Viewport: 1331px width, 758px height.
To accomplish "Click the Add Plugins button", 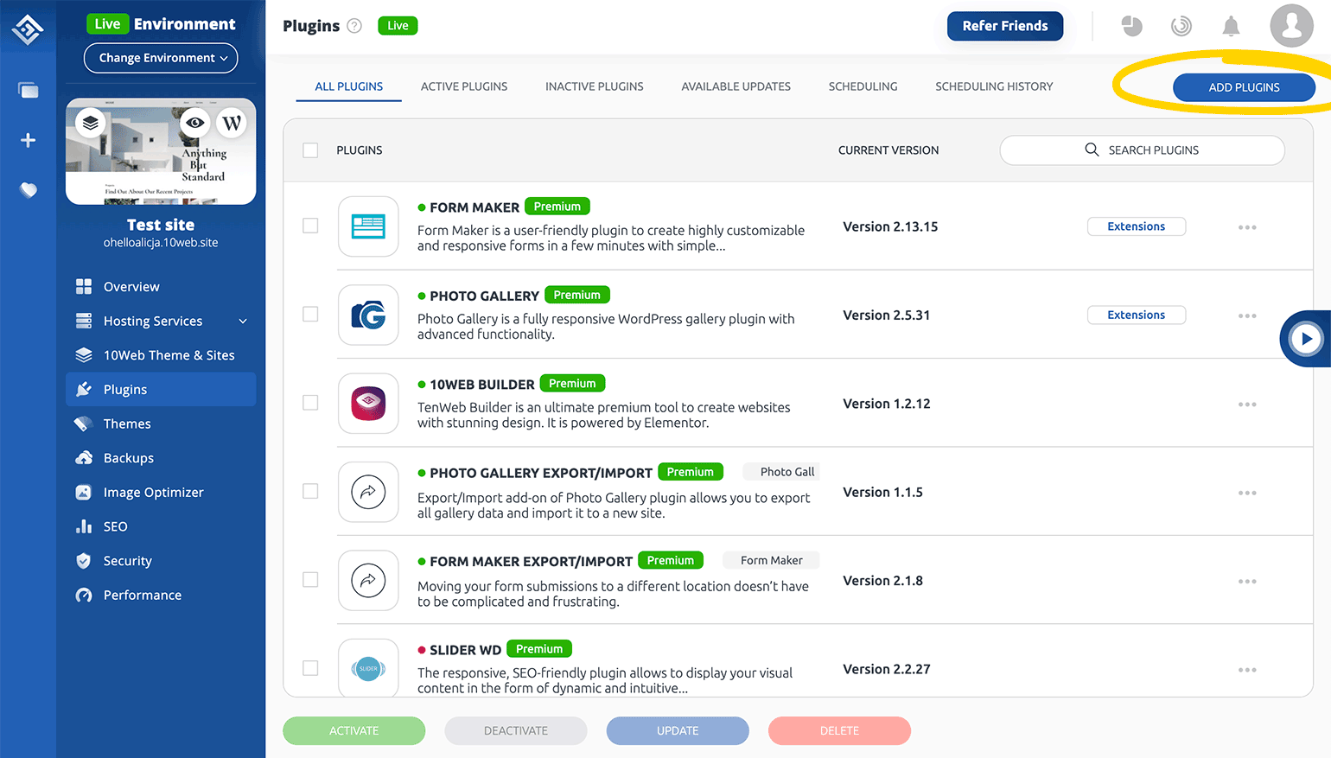I will coord(1244,87).
